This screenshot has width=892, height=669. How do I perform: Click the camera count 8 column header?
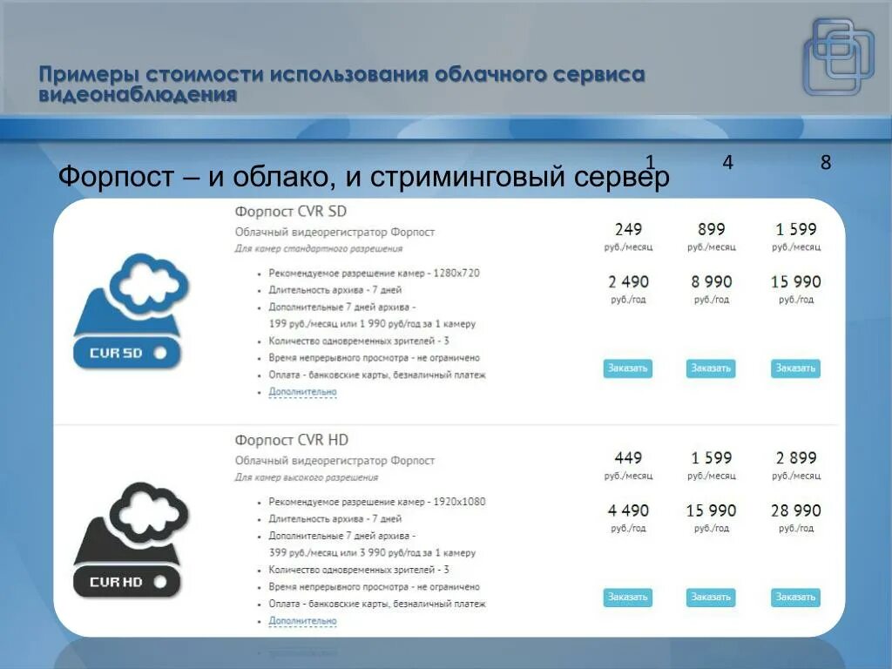[826, 163]
